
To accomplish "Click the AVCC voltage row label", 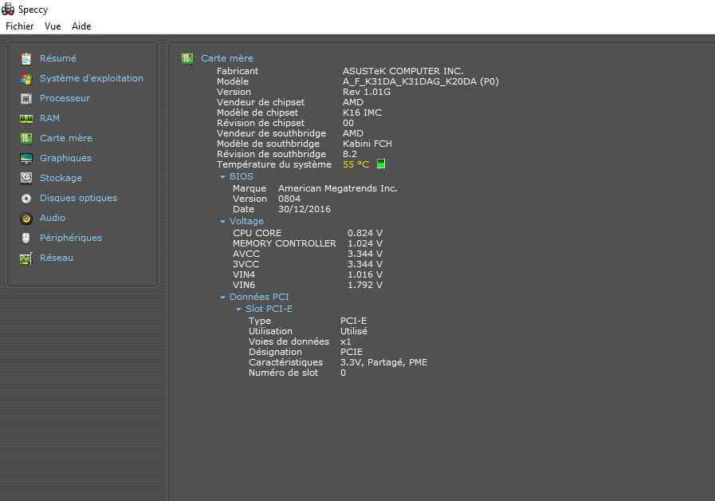I will click(x=246, y=254).
